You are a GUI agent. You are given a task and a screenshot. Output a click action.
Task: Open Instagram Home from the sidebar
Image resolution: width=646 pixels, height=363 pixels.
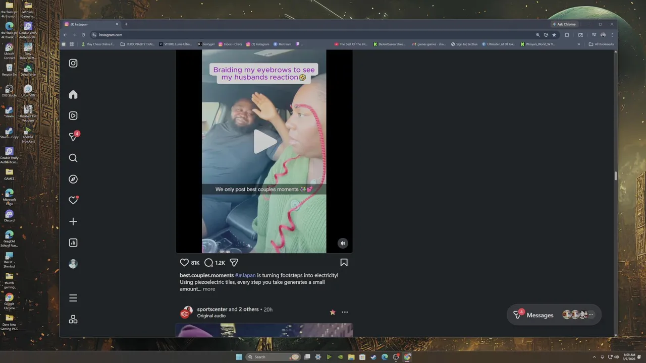tap(73, 94)
